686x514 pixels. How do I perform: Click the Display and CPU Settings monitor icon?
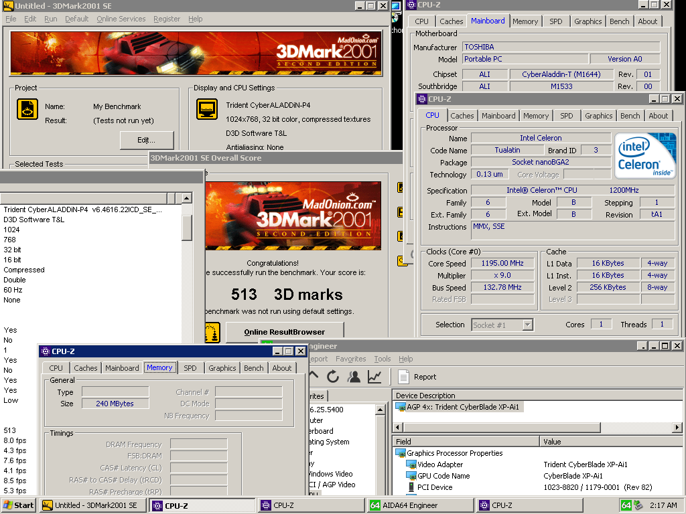point(207,109)
